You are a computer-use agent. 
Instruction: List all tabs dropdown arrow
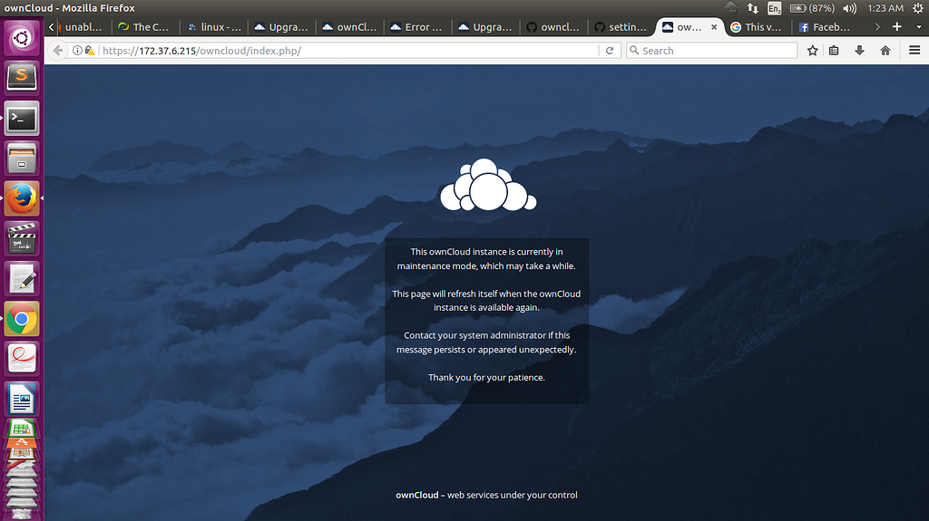tap(919, 26)
